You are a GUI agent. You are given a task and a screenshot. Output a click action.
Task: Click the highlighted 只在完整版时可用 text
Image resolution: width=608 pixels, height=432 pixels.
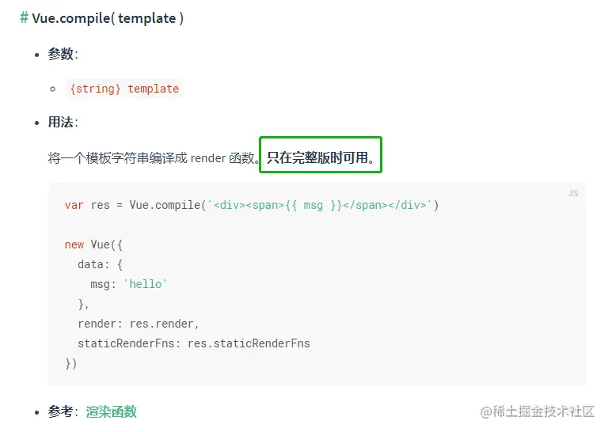pyautogui.click(x=321, y=157)
